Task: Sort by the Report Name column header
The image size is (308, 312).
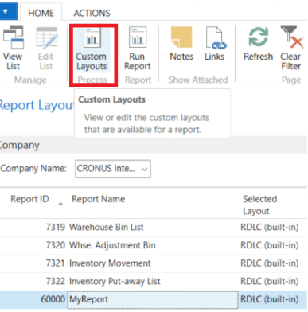Action: [98, 199]
